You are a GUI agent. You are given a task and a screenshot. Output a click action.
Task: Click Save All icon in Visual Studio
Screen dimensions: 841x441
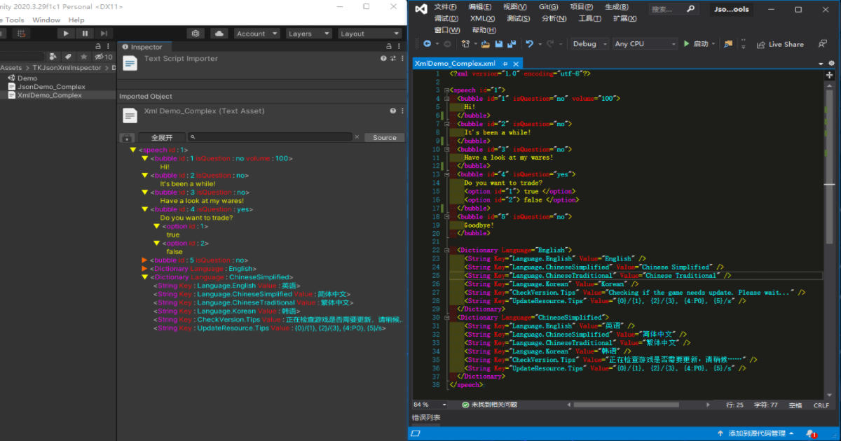511,44
